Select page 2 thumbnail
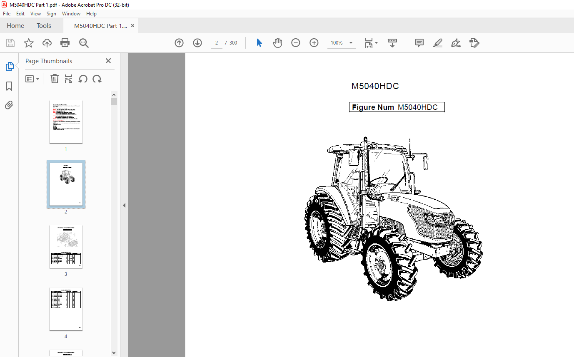574x357 pixels. pyautogui.click(x=66, y=184)
